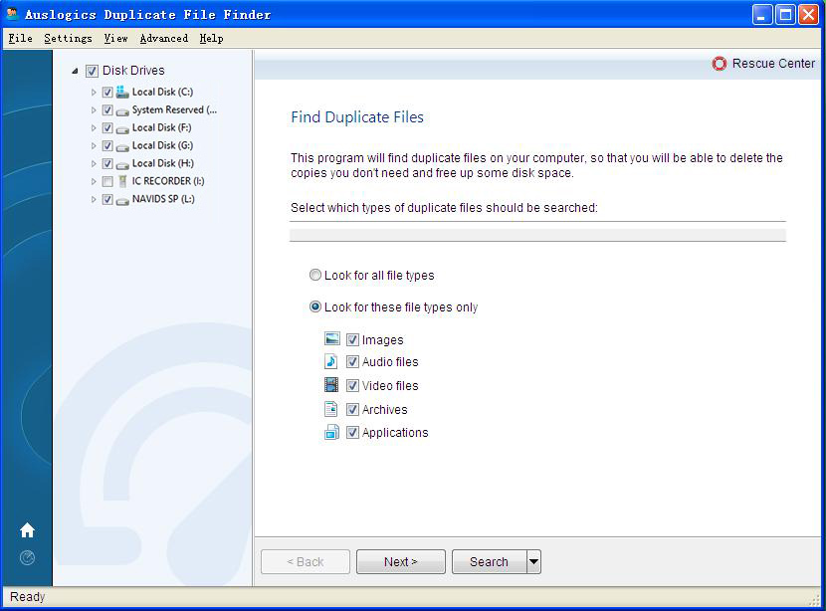This screenshot has height=611, width=826.
Task: Click the Images label text
Action: coord(382,339)
